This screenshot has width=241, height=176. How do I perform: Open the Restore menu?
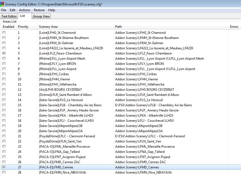coord(39,10)
